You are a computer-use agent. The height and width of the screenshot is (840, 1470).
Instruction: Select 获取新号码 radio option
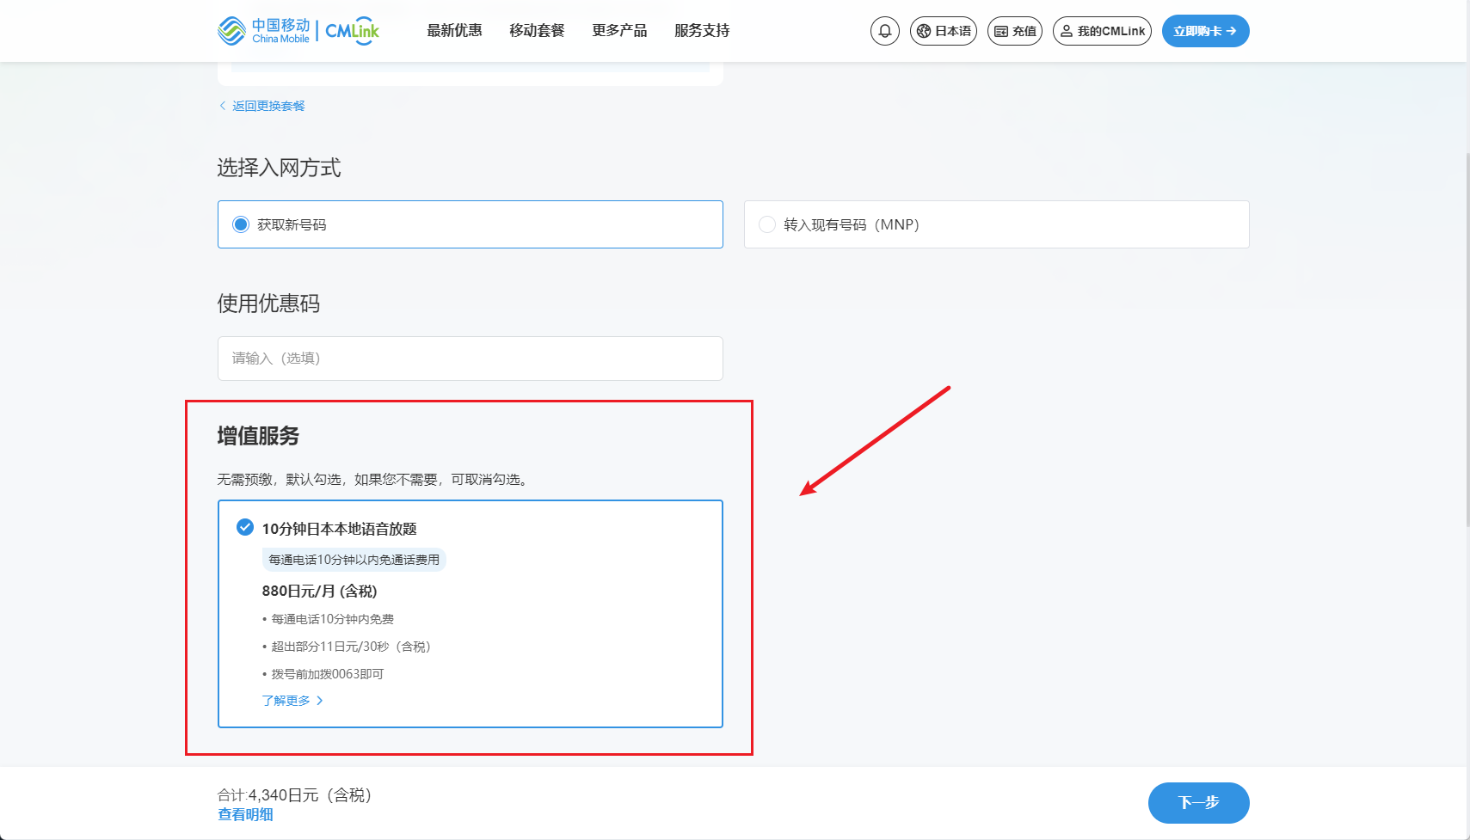coord(241,224)
